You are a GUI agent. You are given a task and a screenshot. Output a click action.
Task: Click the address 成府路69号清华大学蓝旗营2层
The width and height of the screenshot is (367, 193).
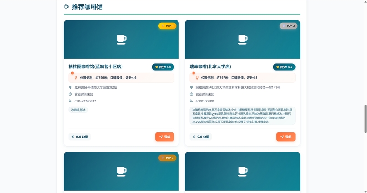click(x=96, y=87)
